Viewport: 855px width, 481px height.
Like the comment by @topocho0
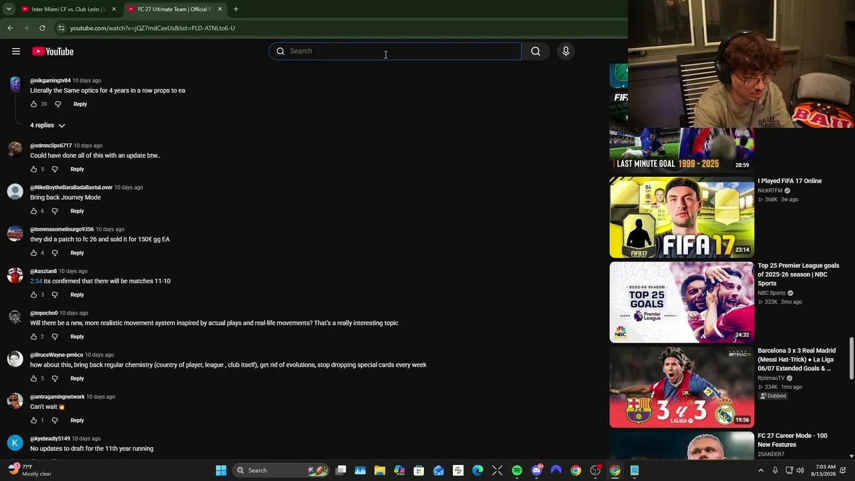click(33, 337)
